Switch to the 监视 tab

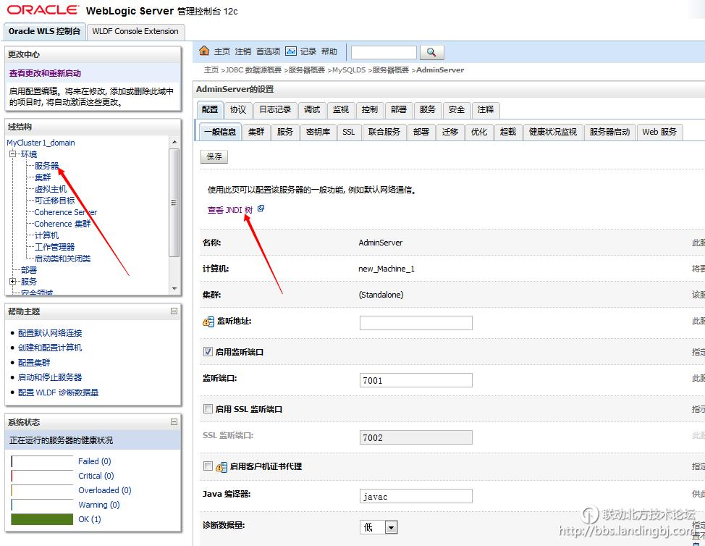pyautogui.click(x=339, y=109)
